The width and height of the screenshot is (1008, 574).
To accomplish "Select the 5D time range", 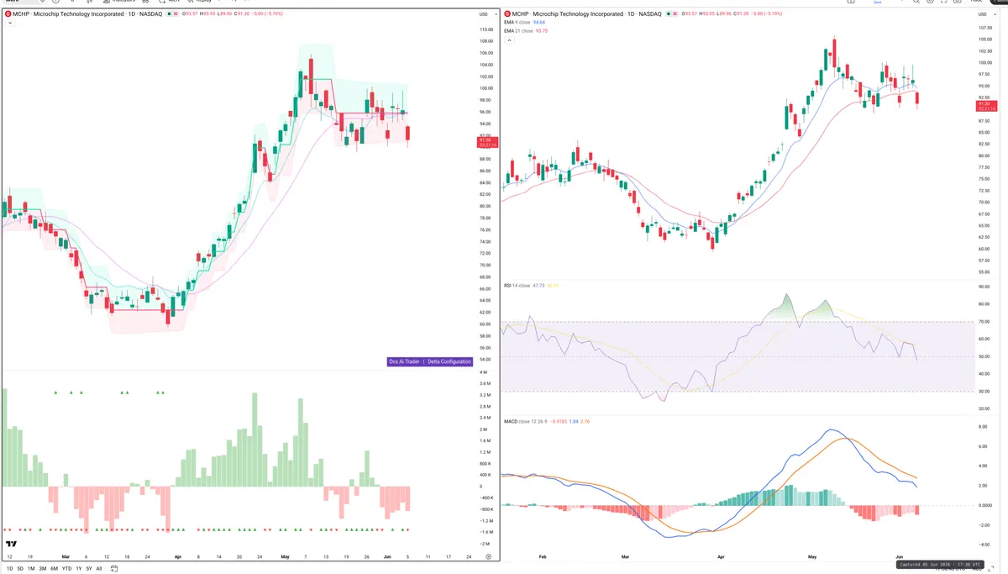I will [20, 569].
